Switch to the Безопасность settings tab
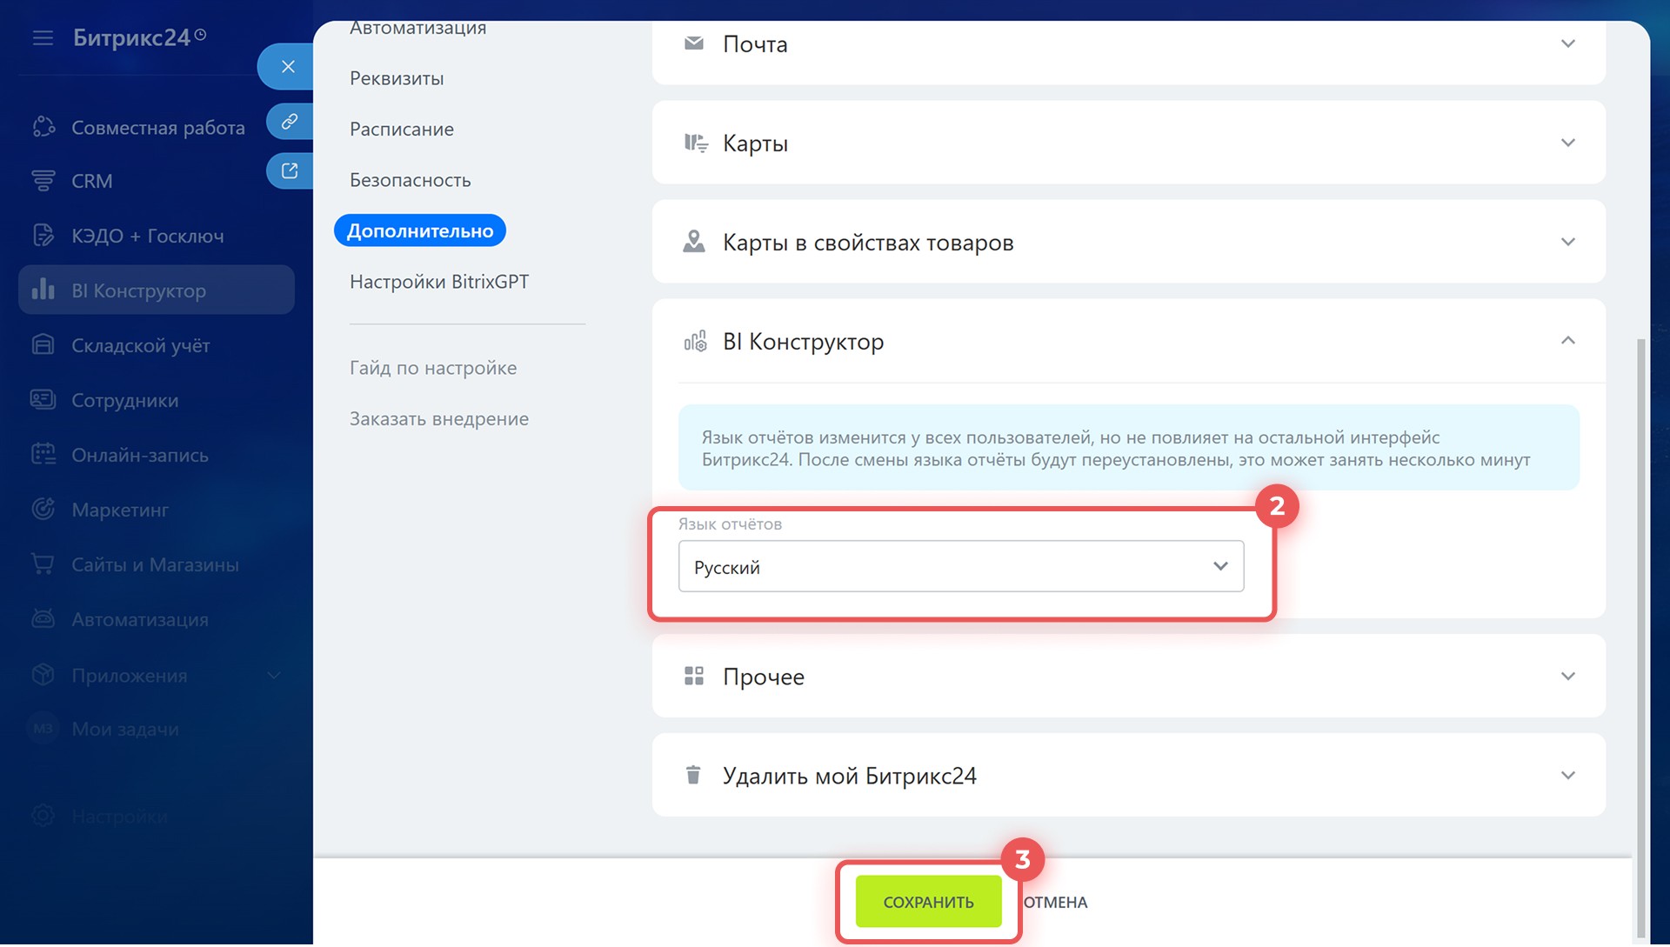The image size is (1670, 947). point(410,180)
